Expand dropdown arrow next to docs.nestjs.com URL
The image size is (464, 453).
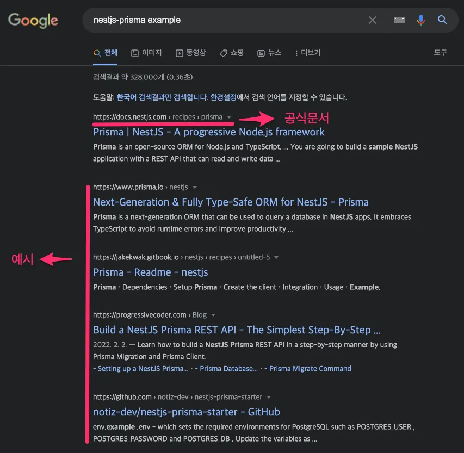coord(229,117)
